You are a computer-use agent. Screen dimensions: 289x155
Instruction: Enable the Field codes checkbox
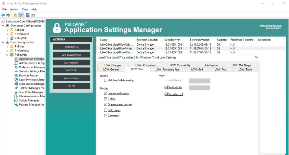tap(106, 110)
